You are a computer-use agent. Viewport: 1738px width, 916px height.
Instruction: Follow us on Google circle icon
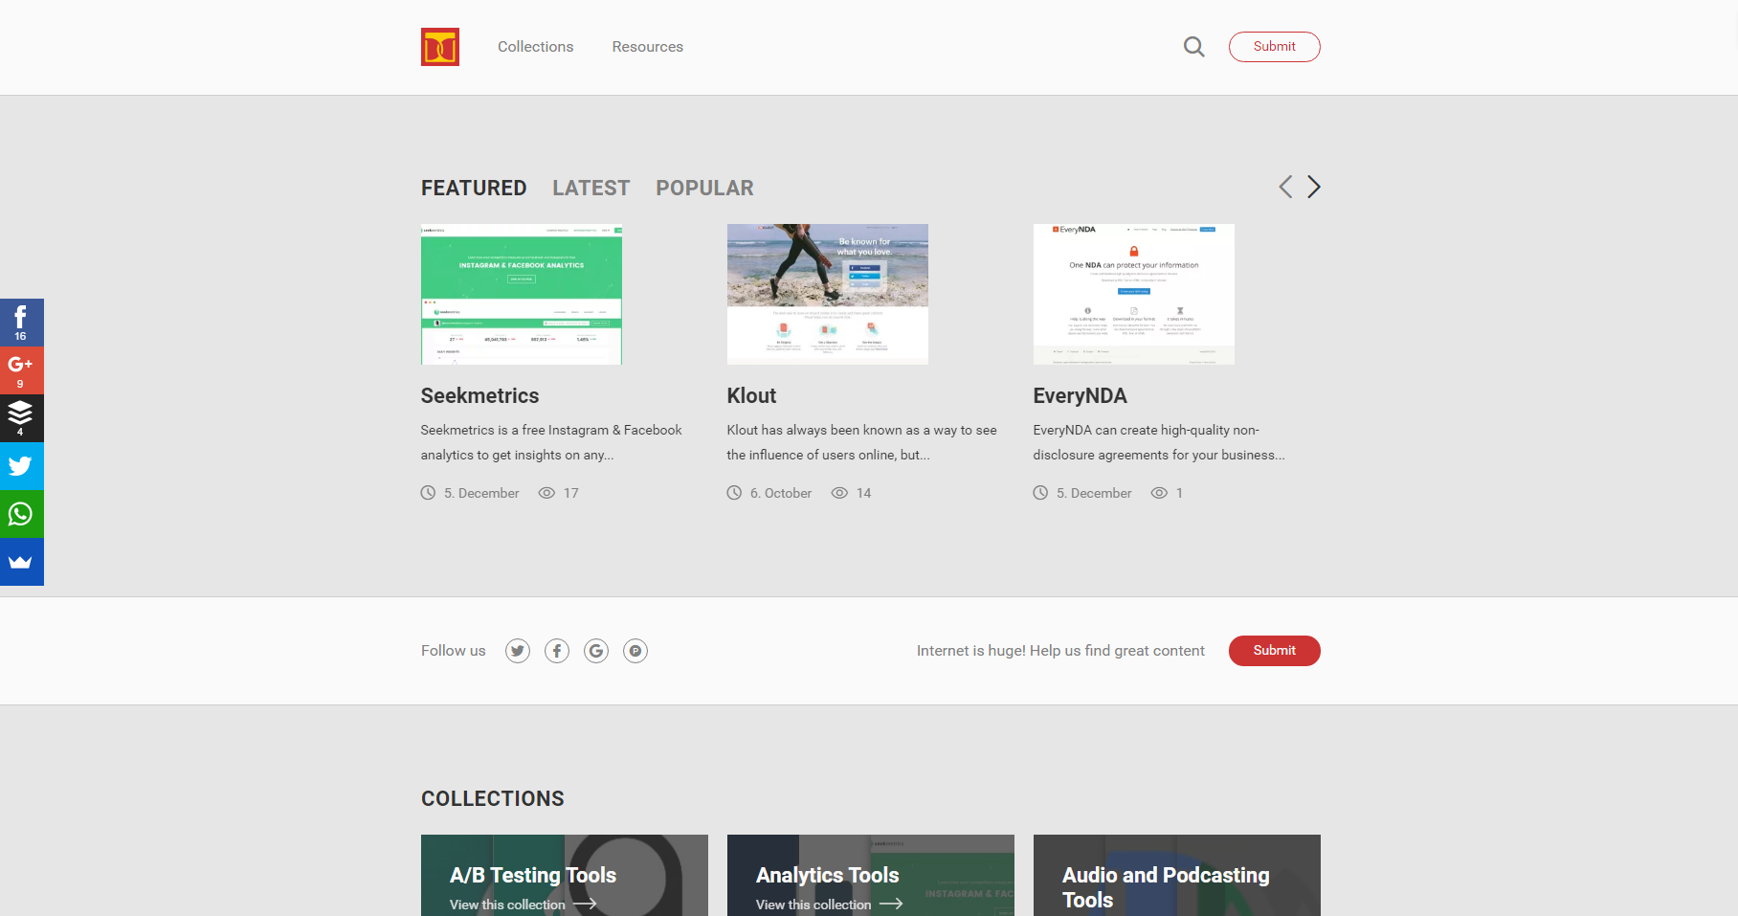[596, 651]
